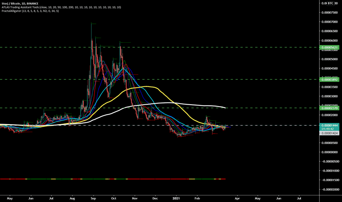The image size is (342, 202).
Task: Click the Dec label on time axis
Action: tap(155, 198)
